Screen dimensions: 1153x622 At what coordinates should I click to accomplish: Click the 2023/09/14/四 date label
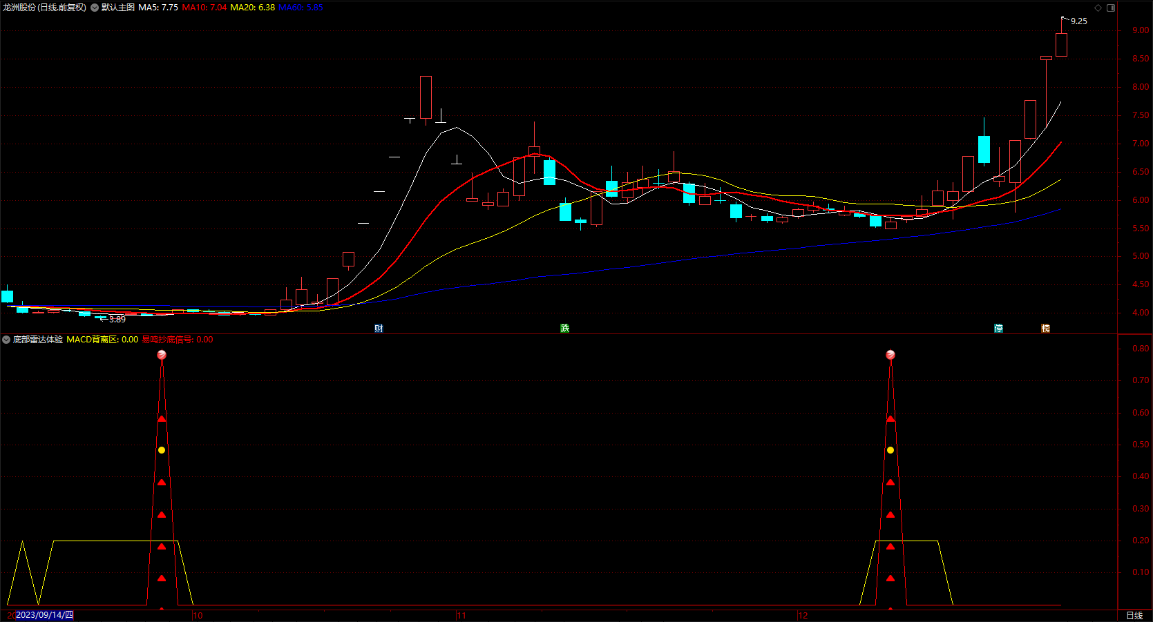[x=44, y=615]
